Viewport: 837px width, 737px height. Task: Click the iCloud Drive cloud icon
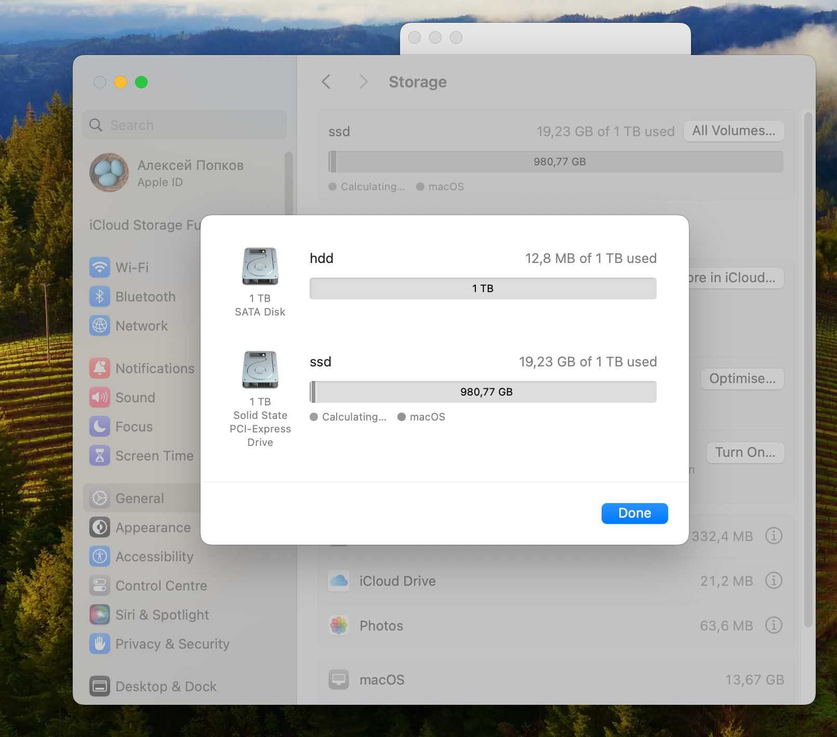coord(339,581)
